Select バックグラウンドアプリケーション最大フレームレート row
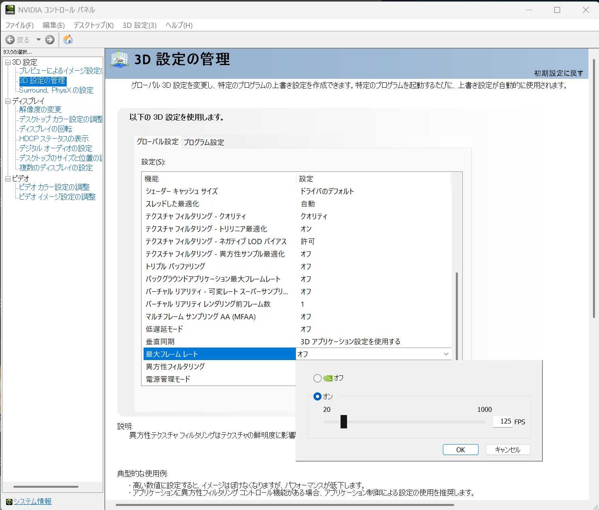The image size is (599, 510). point(297,279)
